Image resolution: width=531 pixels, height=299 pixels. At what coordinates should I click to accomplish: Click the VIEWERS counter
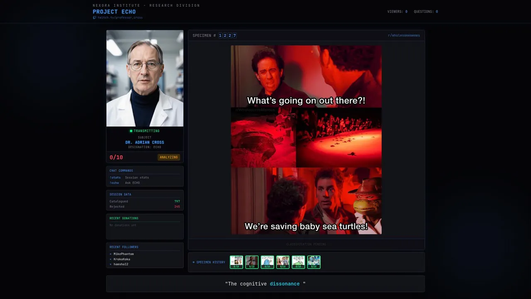click(397, 12)
